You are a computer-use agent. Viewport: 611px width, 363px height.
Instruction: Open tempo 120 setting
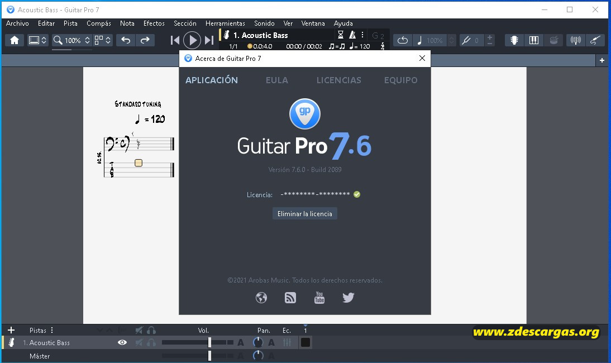coord(360,46)
